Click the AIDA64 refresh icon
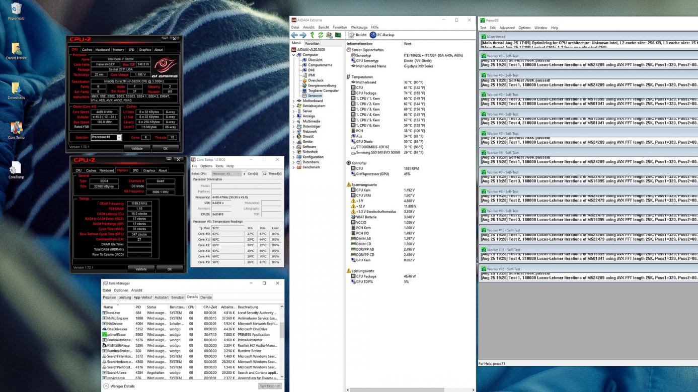Viewport: 698px width, 392px height. click(x=320, y=35)
